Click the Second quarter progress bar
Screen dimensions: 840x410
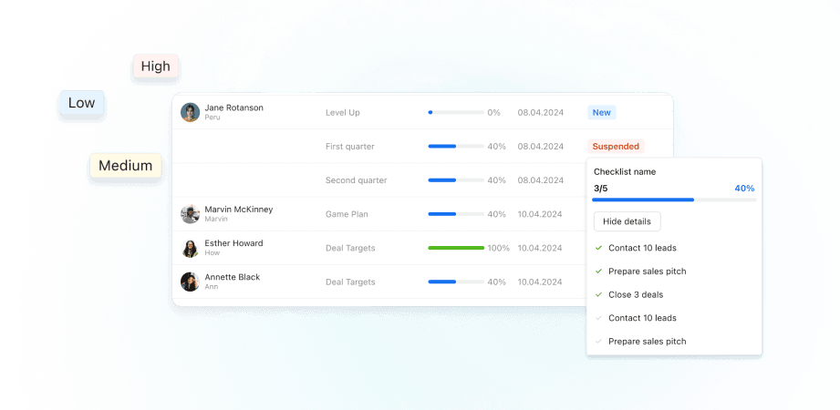(x=456, y=180)
